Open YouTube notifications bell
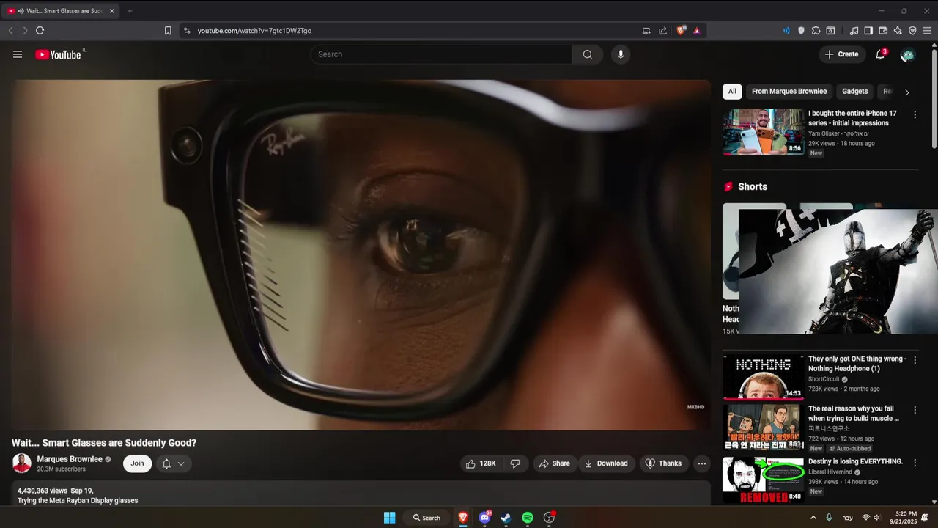 coord(880,54)
